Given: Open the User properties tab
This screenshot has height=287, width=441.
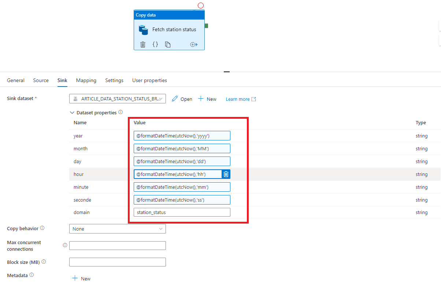Looking at the screenshot, I should 149,80.
